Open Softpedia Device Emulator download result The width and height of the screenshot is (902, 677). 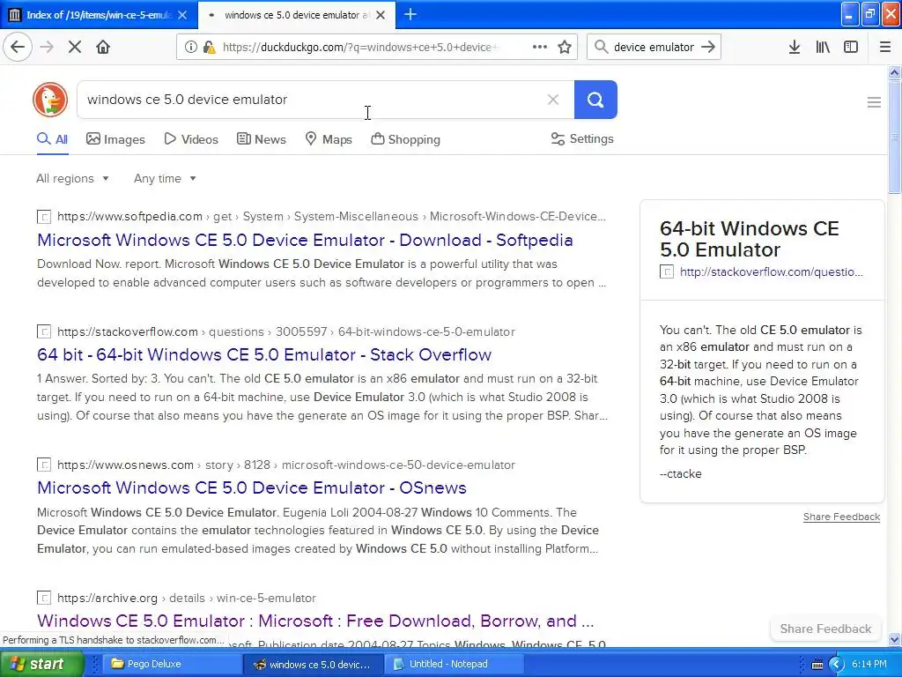[x=305, y=240]
